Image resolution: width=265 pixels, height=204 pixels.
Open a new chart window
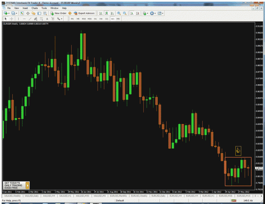pos(6,13)
